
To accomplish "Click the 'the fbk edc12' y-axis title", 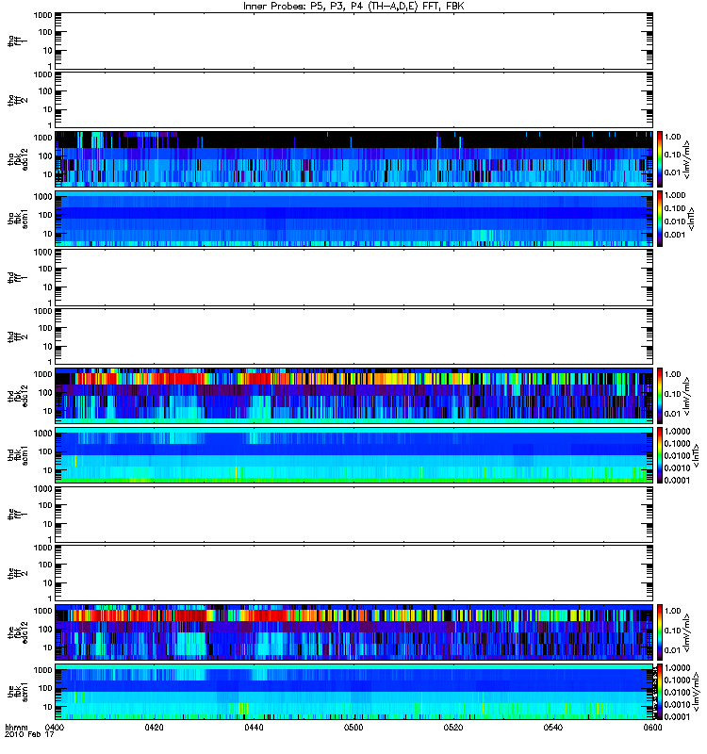I will coord(18,632).
